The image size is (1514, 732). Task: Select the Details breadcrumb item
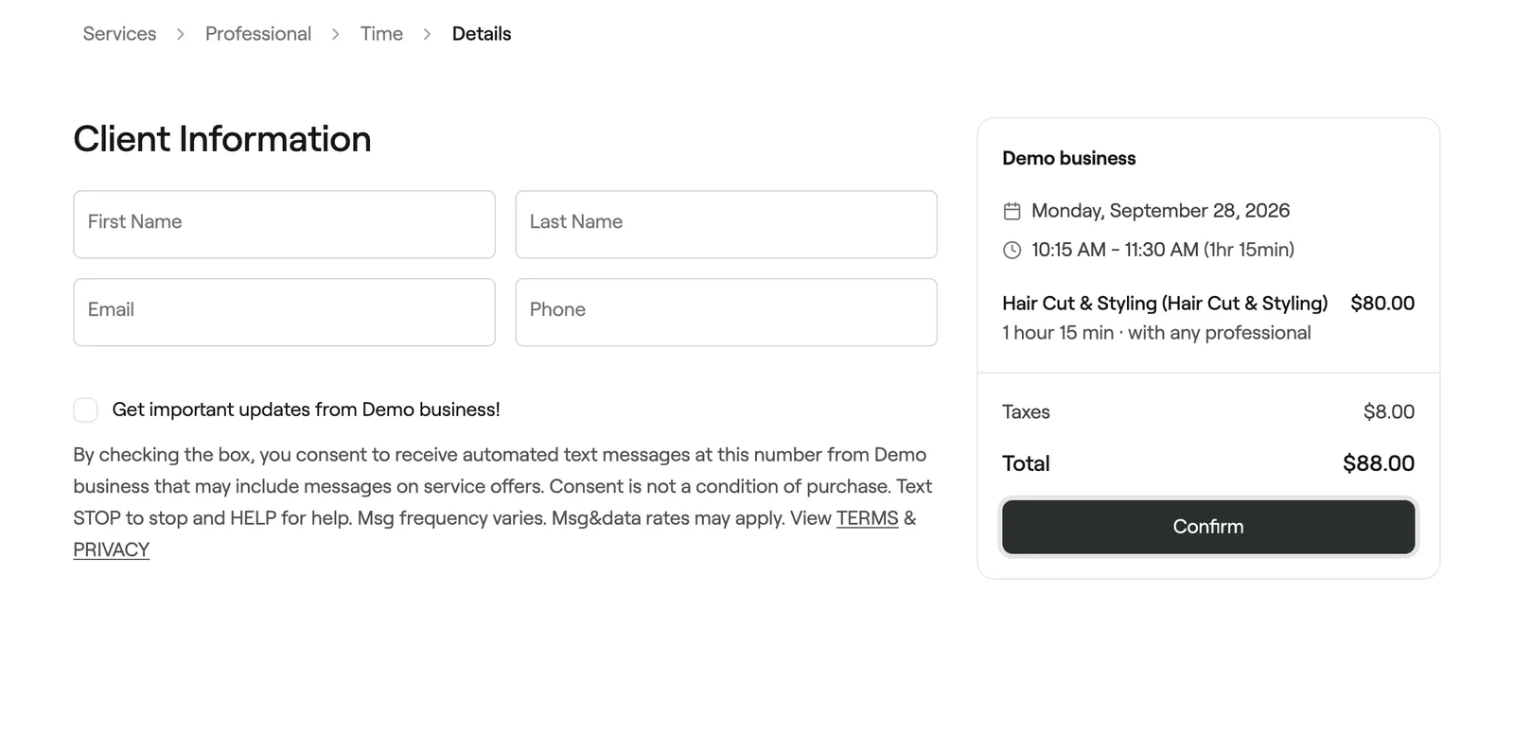pos(482,34)
